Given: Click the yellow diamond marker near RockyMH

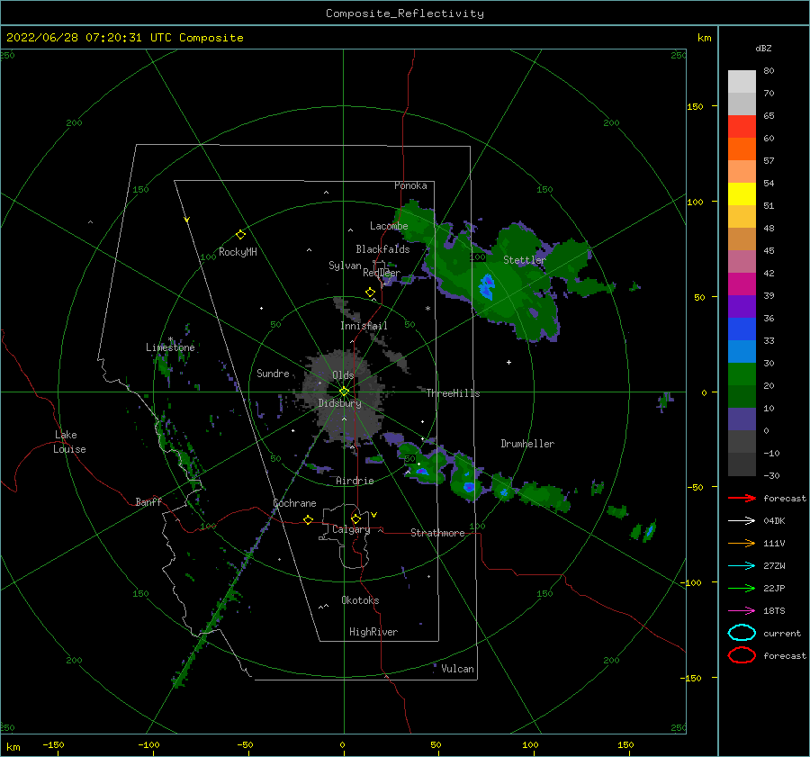Looking at the screenshot, I should coord(240,235).
